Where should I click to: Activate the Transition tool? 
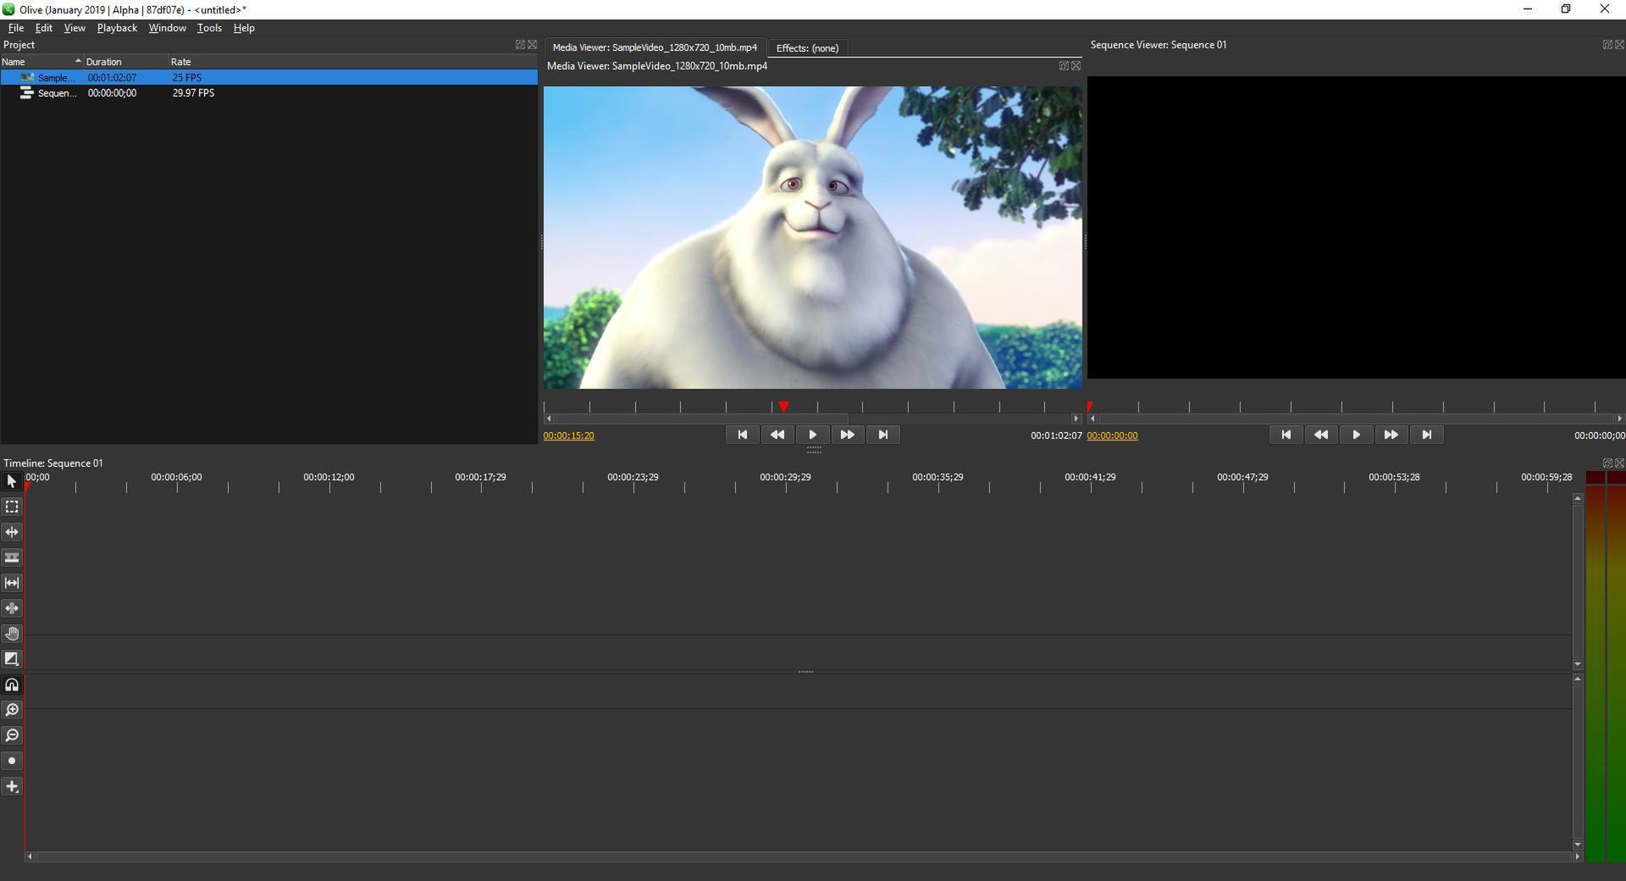tap(12, 658)
